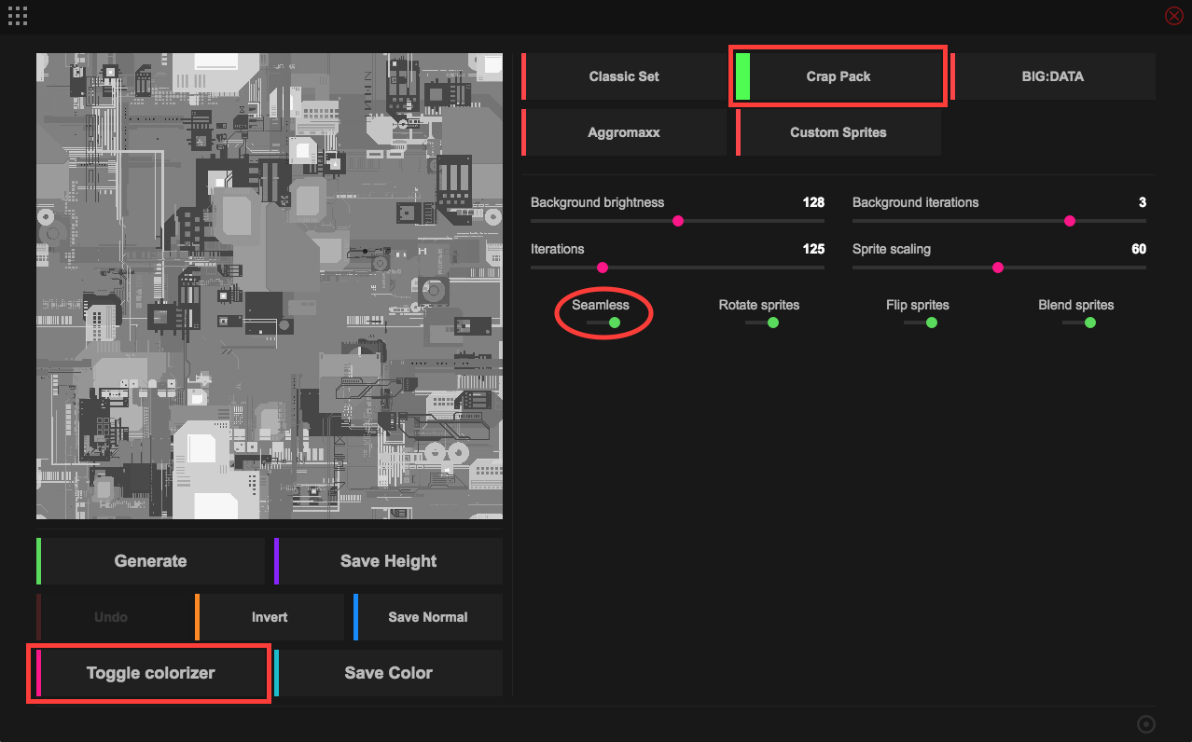
Task: Toggle the Seamless switch
Action: [x=603, y=323]
